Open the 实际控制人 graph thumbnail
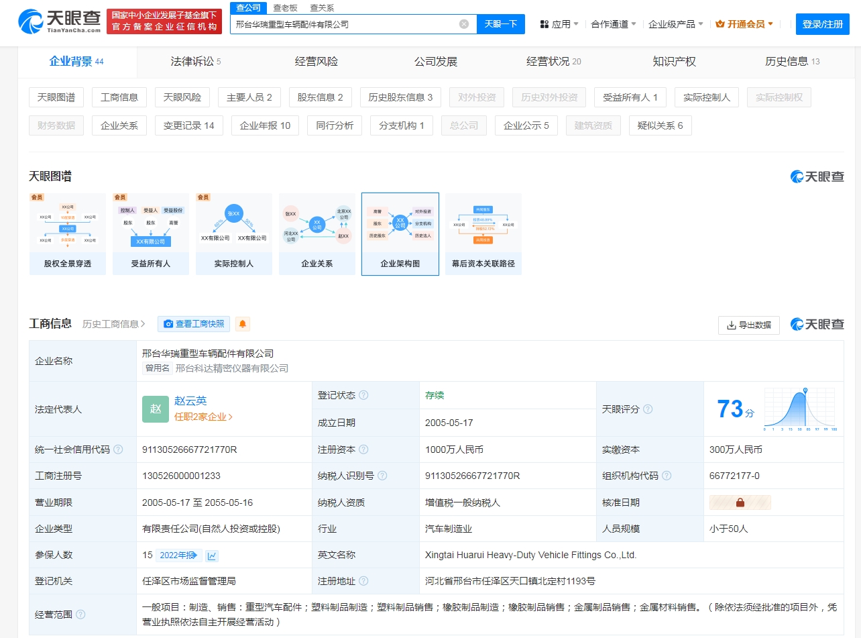861x638 pixels. click(234, 234)
